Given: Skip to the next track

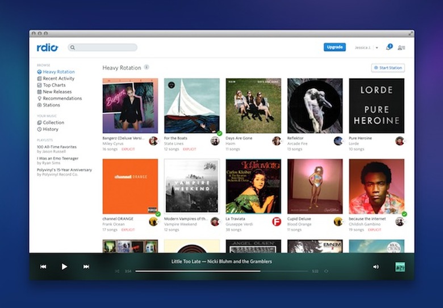Looking at the screenshot, I should [86, 267].
